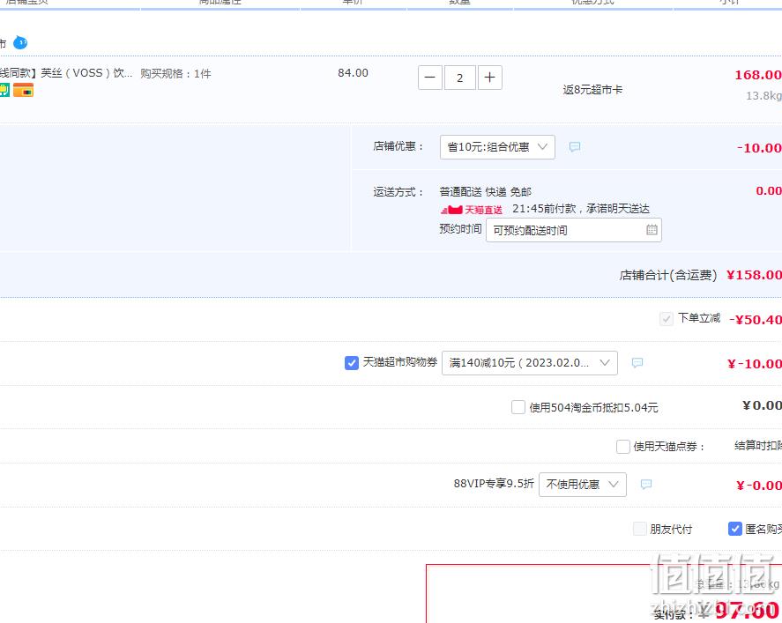
Task: Click the subtotal 168.00
Action: [x=758, y=75]
